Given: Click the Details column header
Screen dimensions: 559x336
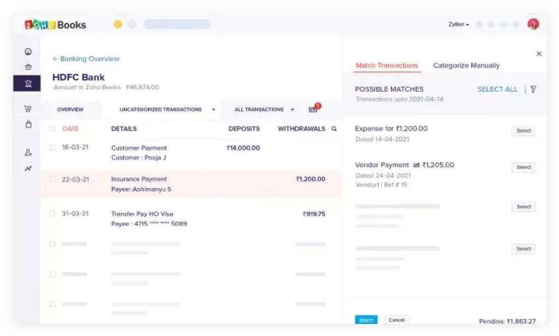Looking at the screenshot, I should click(x=124, y=129).
